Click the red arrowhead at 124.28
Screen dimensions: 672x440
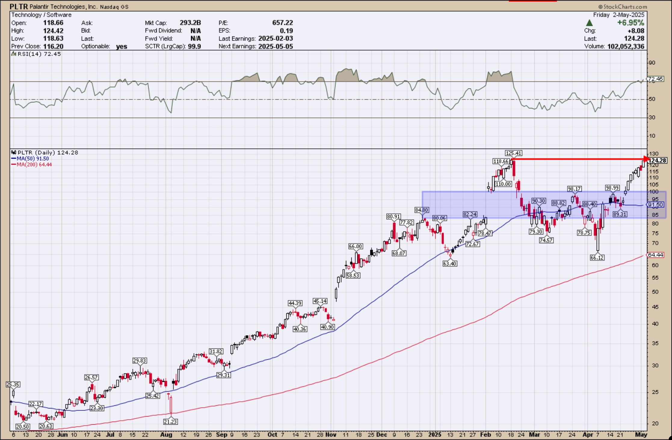coord(646,159)
